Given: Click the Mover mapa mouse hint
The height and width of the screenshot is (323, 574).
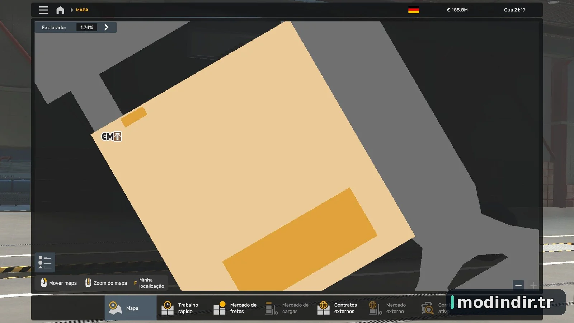Looking at the screenshot, I should (x=59, y=283).
